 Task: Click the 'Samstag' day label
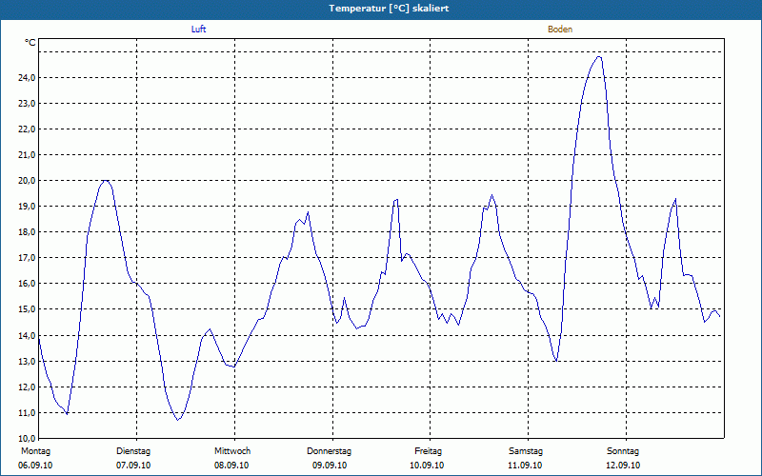pyautogui.click(x=526, y=451)
